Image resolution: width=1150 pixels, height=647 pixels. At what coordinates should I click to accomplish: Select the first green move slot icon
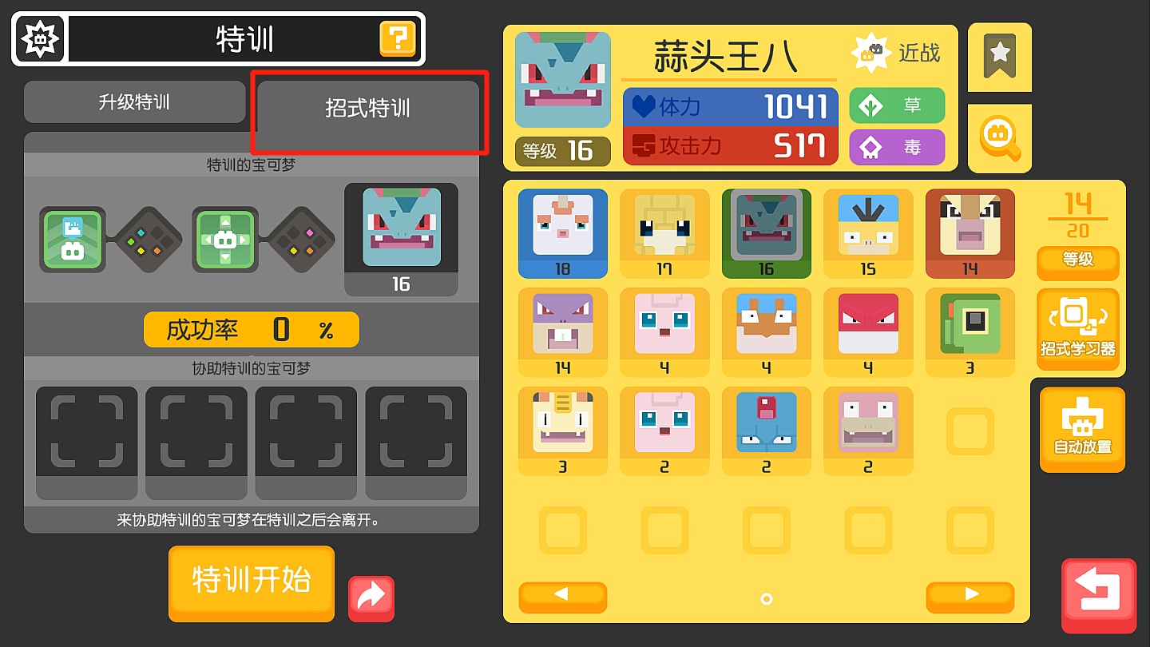click(73, 240)
